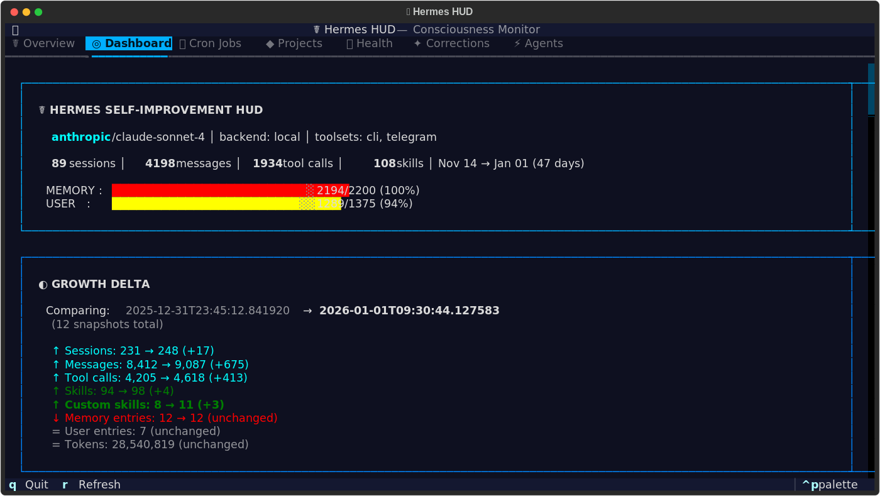Click the vertical scrollbar thumb
The width and height of the screenshot is (880, 496).
click(871, 89)
